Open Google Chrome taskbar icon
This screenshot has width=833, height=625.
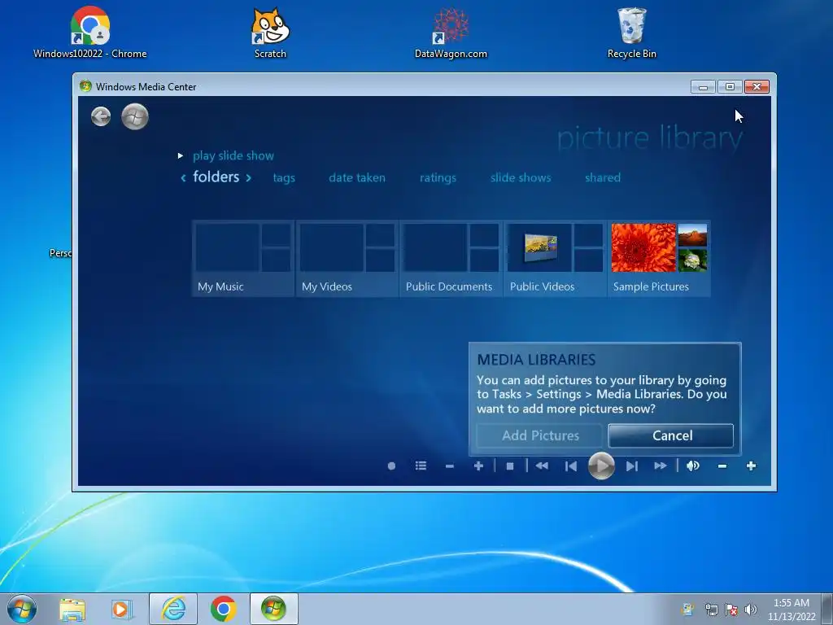pyautogui.click(x=223, y=609)
